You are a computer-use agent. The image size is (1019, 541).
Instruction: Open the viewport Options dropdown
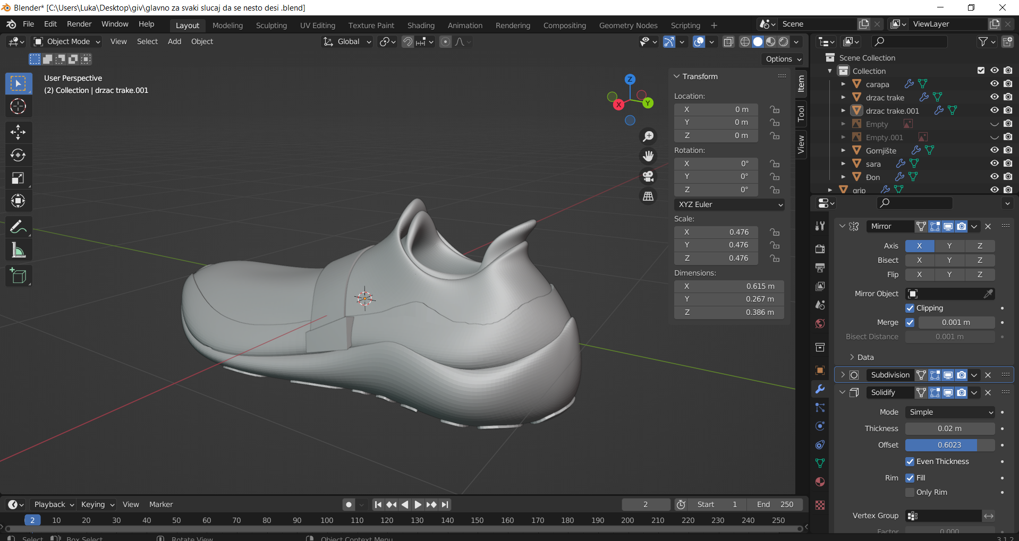783,59
